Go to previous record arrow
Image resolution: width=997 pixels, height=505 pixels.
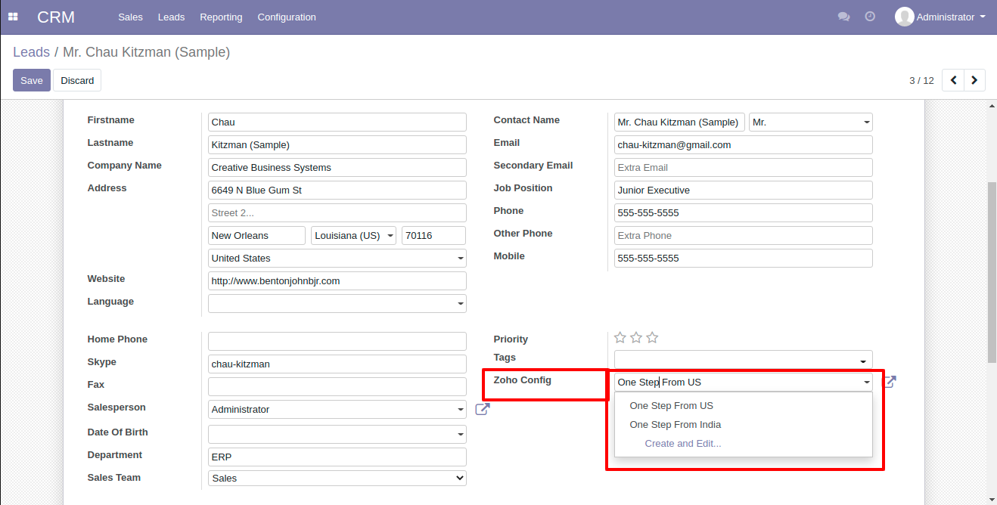coord(953,80)
